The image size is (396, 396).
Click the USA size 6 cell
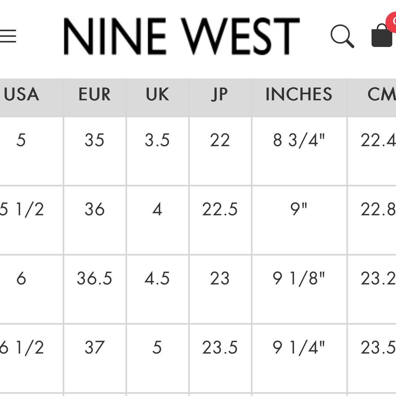[21, 278]
